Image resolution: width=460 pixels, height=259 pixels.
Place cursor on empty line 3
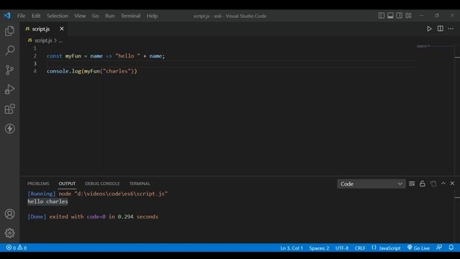point(230,63)
